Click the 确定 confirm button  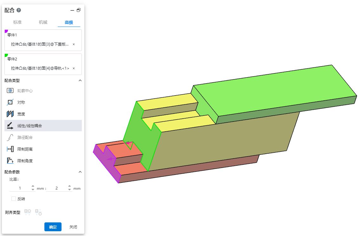pos(53,227)
